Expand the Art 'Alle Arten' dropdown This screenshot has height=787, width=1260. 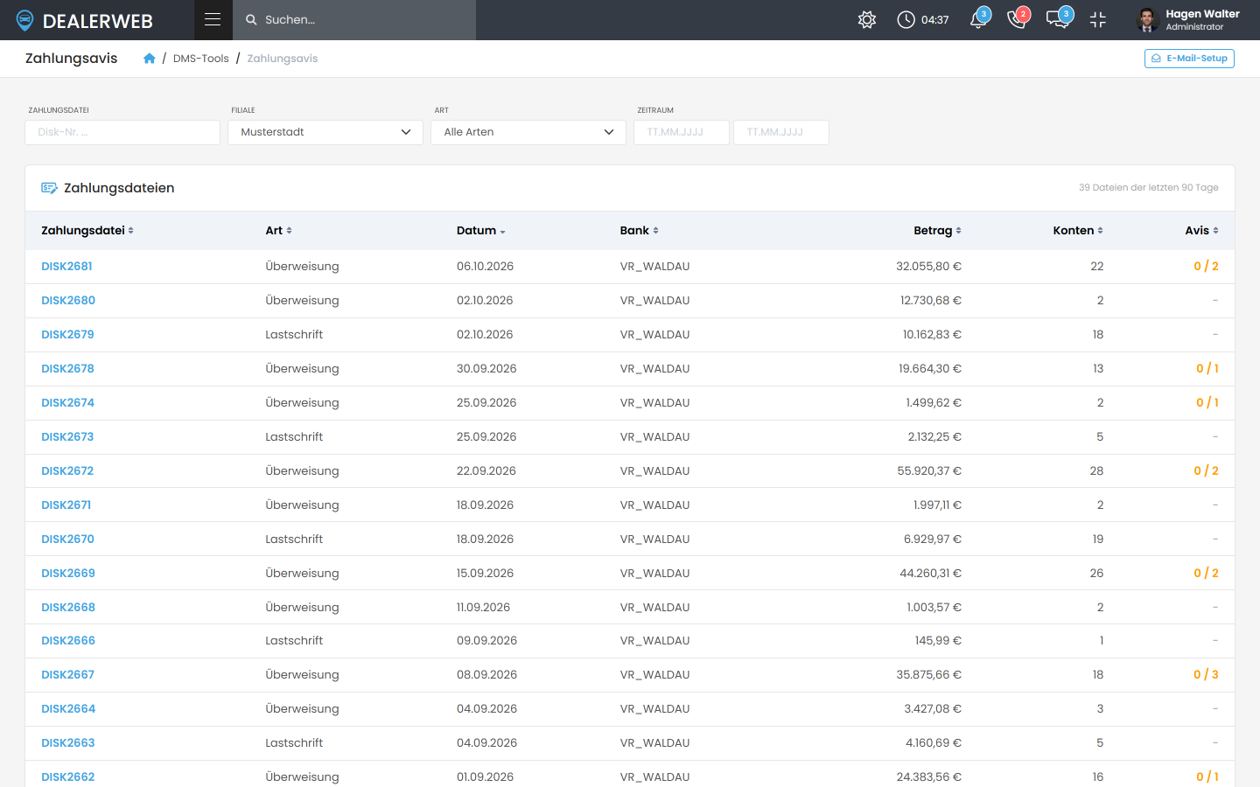(x=528, y=132)
